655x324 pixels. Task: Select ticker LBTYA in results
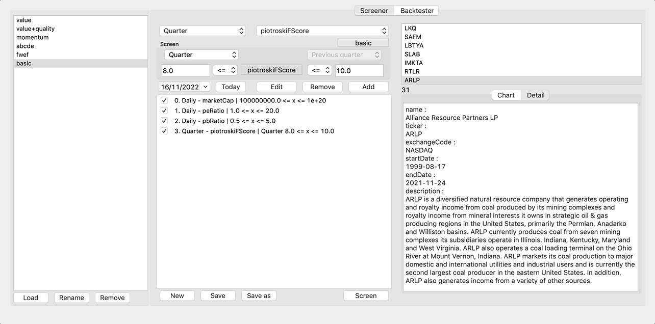pyautogui.click(x=521, y=45)
